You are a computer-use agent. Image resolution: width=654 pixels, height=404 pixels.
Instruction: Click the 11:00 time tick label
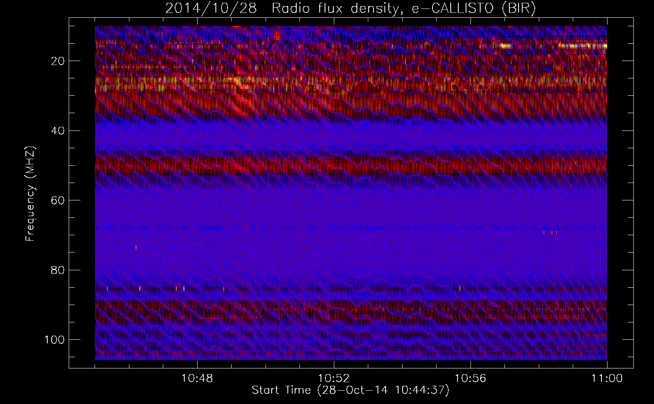point(607,379)
